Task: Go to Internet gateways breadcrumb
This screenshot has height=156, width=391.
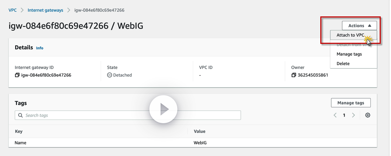Action: point(45,10)
